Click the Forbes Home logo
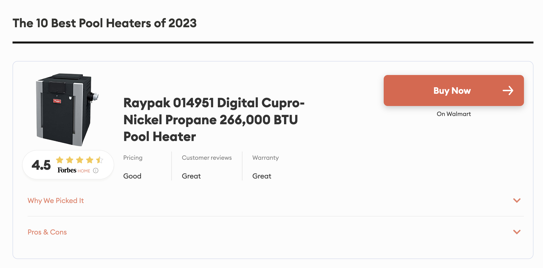543x268 pixels. [x=74, y=170]
